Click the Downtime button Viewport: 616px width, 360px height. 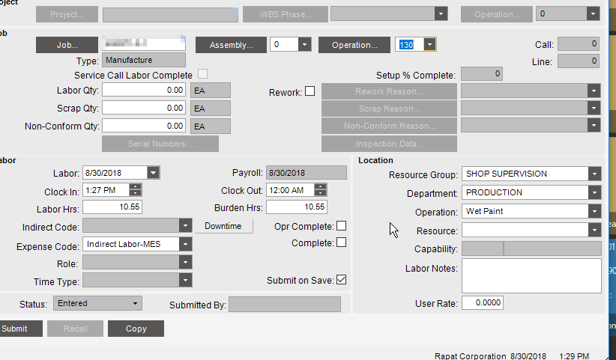223,226
